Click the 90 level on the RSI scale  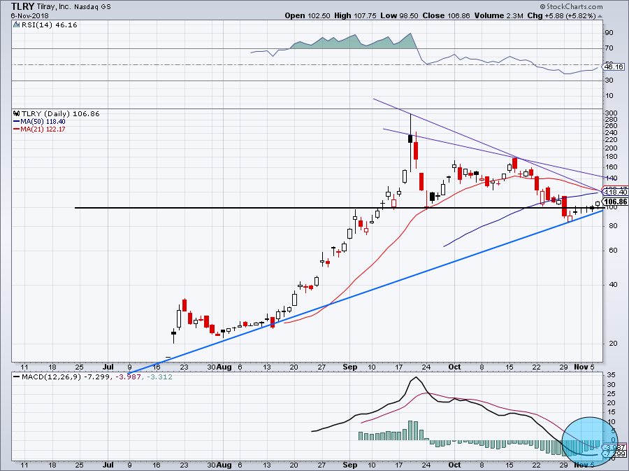609,32
